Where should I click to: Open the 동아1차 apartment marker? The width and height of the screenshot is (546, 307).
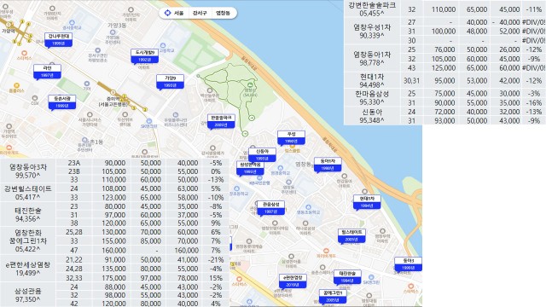click(x=328, y=165)
